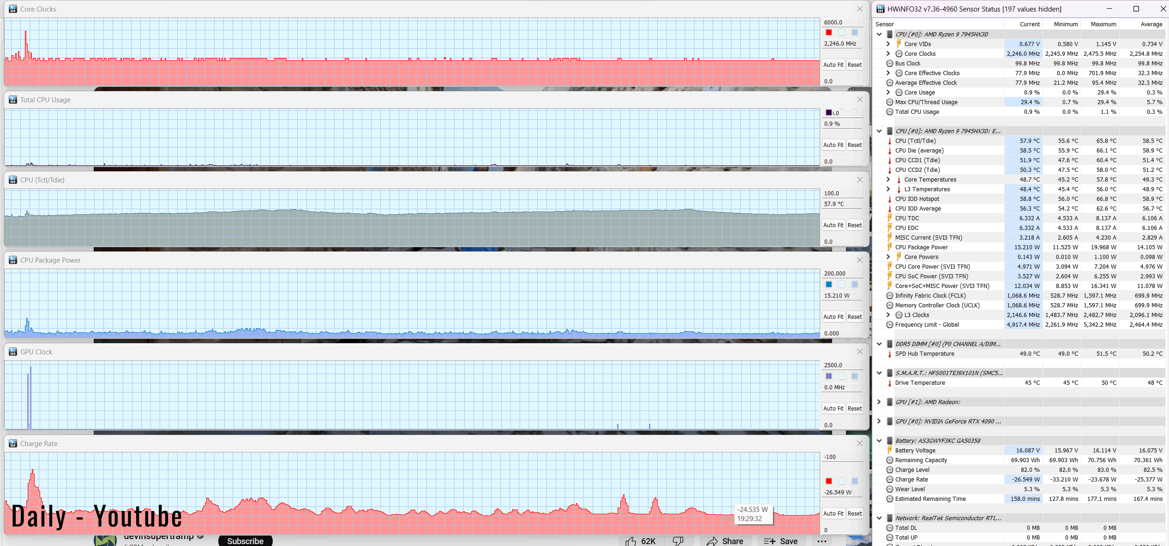The width and height of the screenshot is (1169, 546).
Task: Click Reset in GPU Clock graph
Action: [x=855, y=409]
